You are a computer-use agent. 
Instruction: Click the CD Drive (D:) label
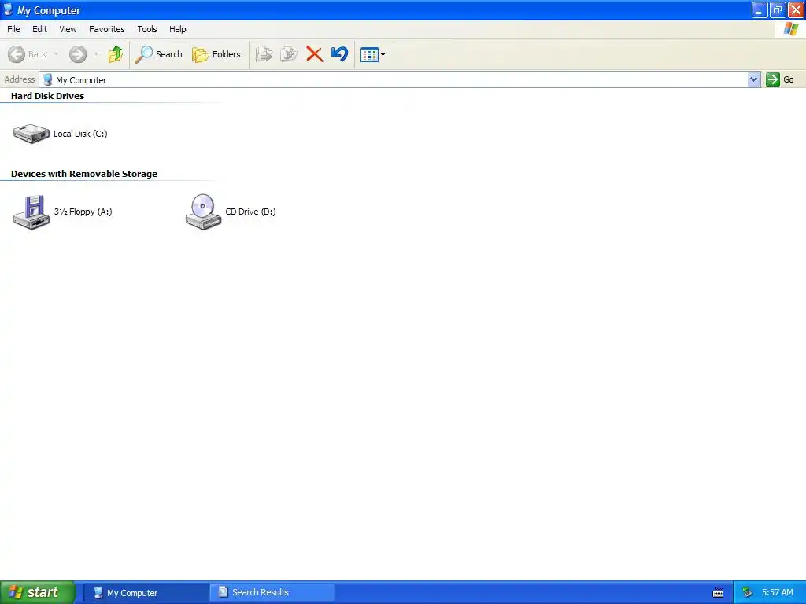(x=250, y=212)
